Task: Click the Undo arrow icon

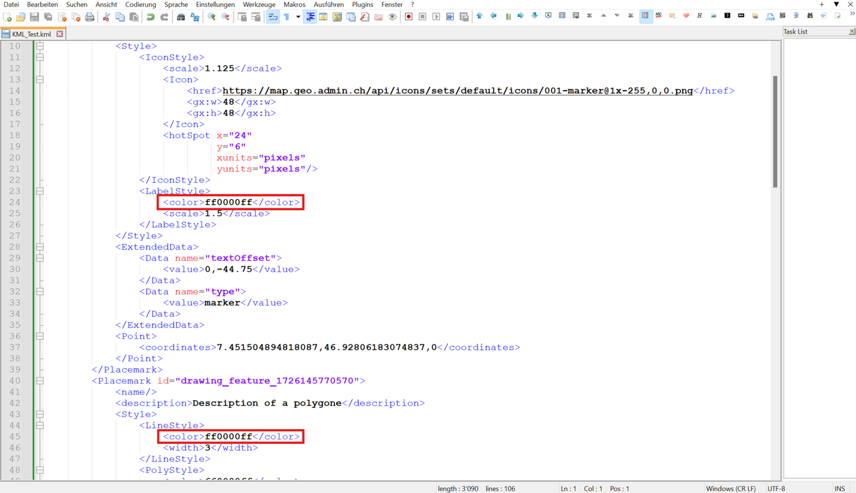Action: 150,17
